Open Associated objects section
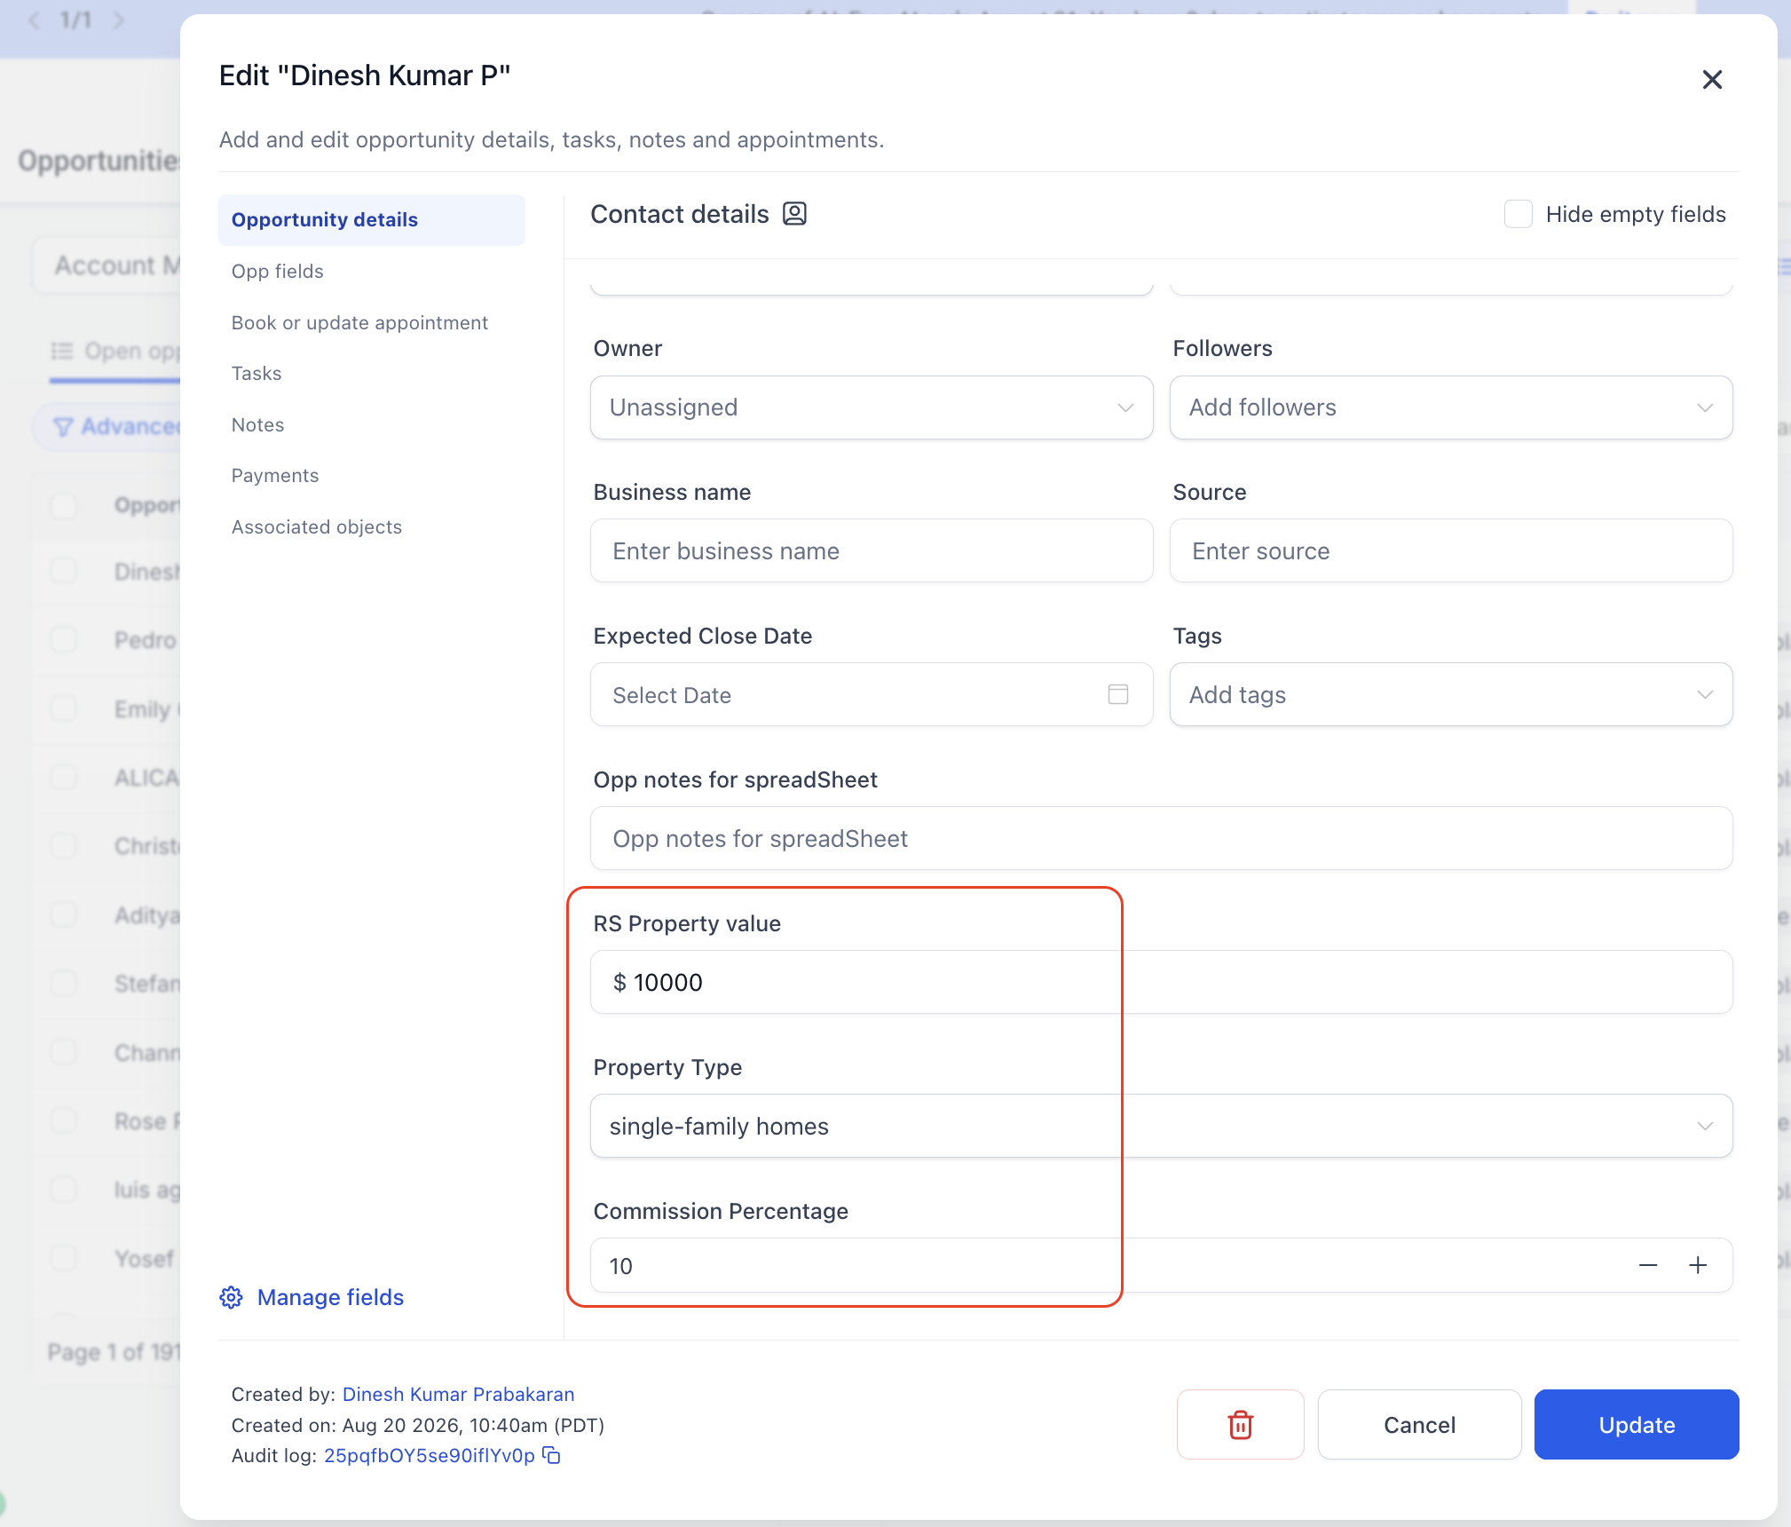Viewport: 1791px width, 1527px height. (317, 527)
